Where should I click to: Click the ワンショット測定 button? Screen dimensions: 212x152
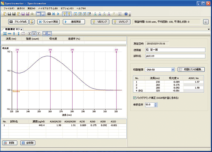click(49, 22)
